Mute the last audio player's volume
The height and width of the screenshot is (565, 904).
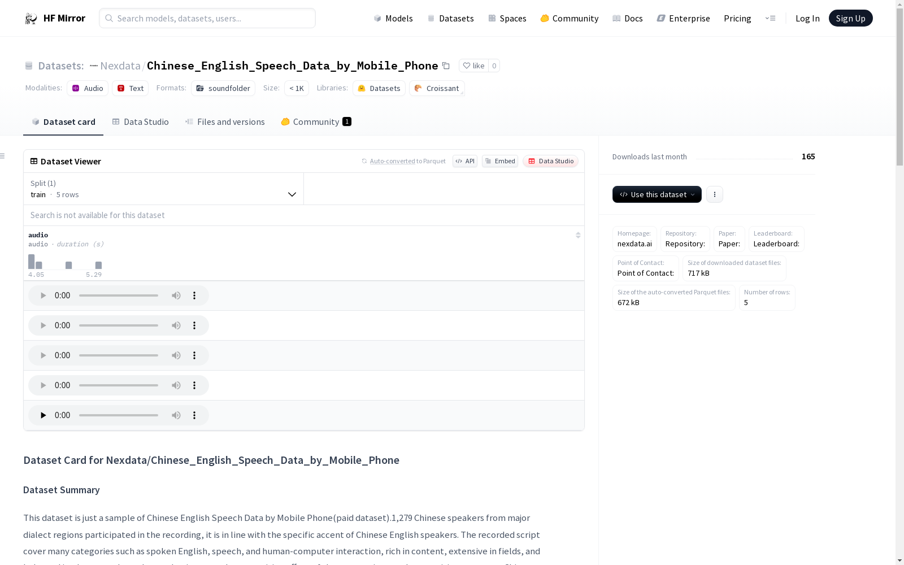pyautogui.click(x=176, y=415)
